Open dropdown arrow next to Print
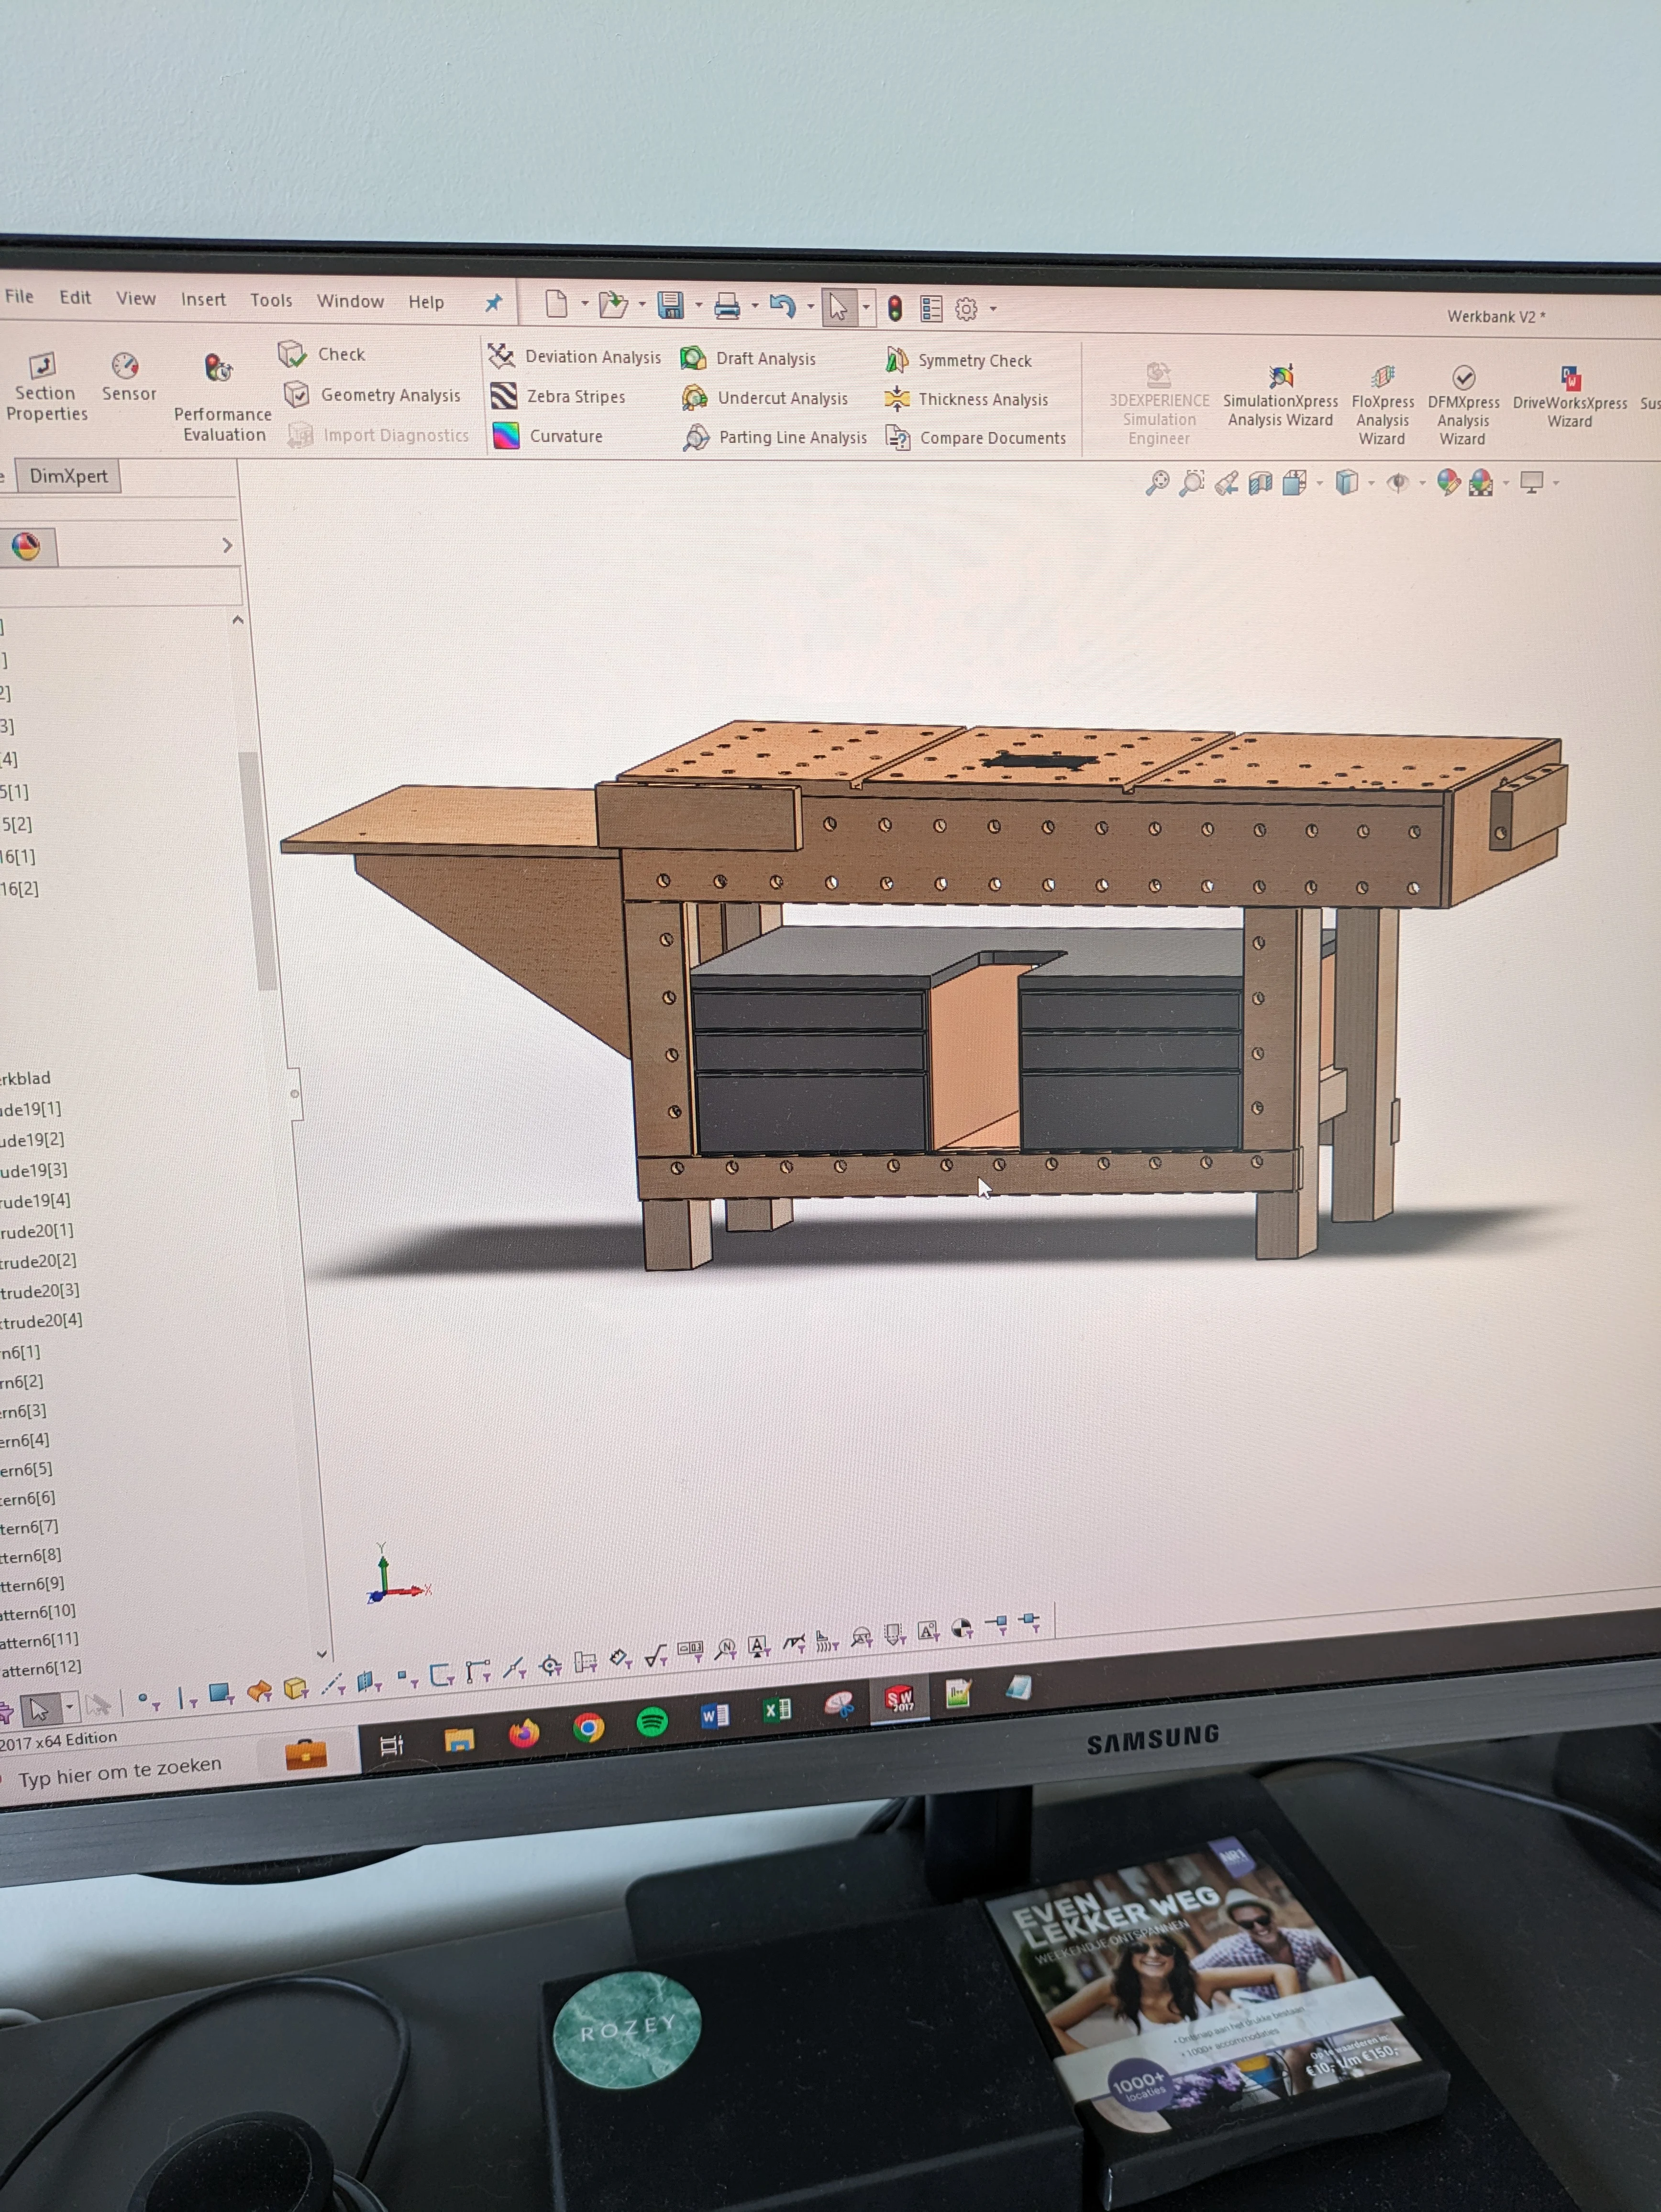 click(x=755, y=305)
